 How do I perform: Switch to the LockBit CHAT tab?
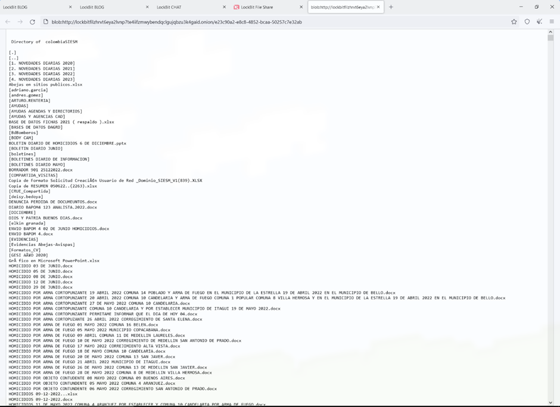[x=189, y=7]
